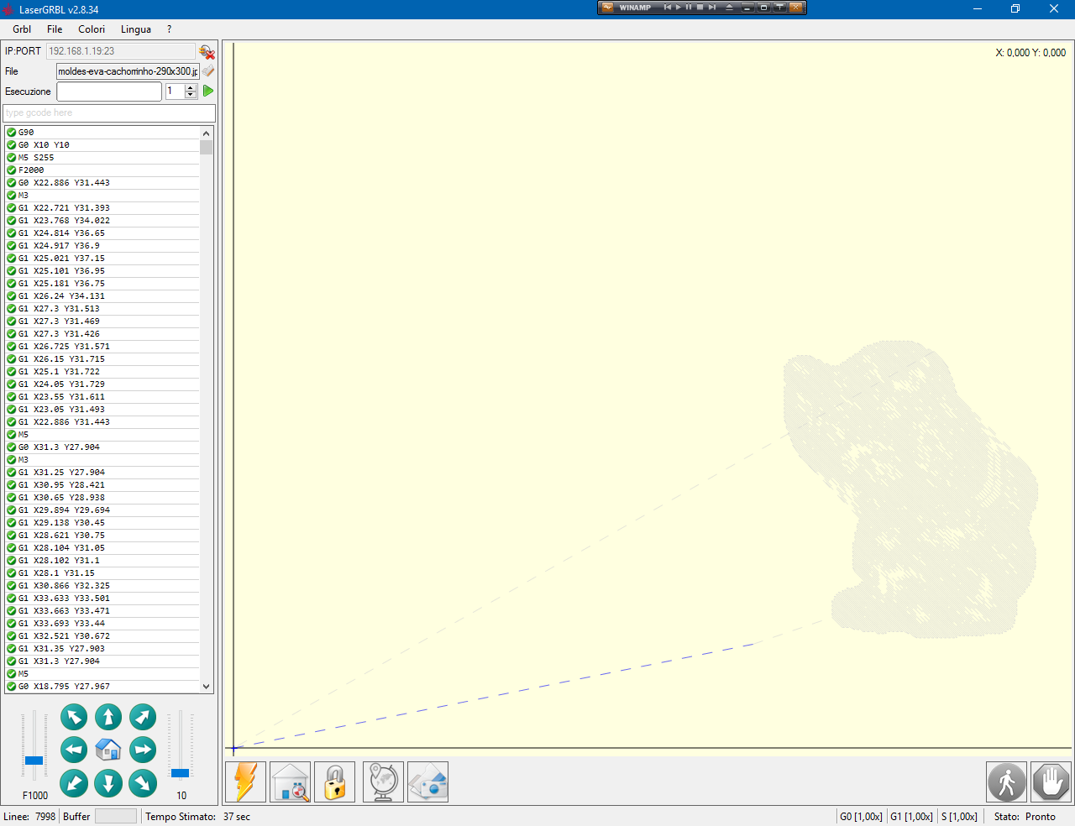
Task: Increase the execution count with up stepper
Action: (191, 87)
